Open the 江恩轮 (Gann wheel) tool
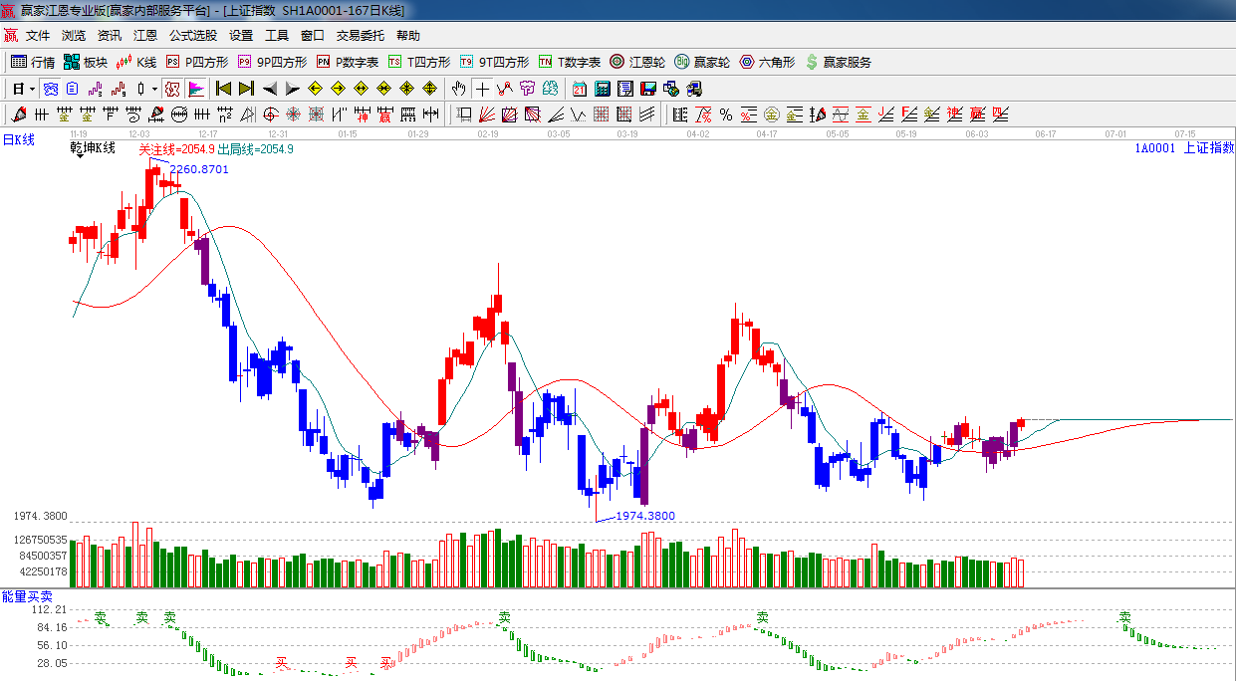The height and width of the screenshot is (681, 1236). (x=637, y=62)
